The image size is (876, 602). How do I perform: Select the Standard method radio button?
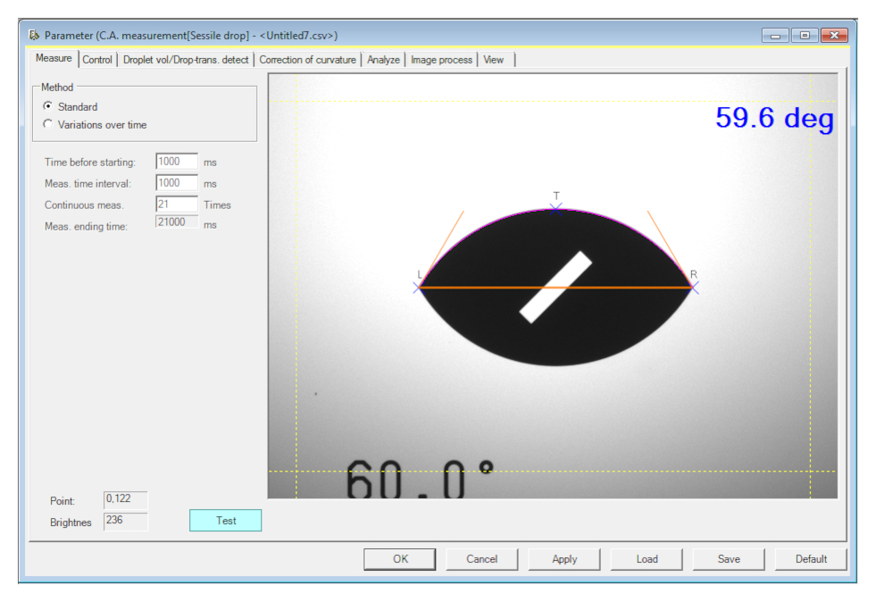click(48, 106)
